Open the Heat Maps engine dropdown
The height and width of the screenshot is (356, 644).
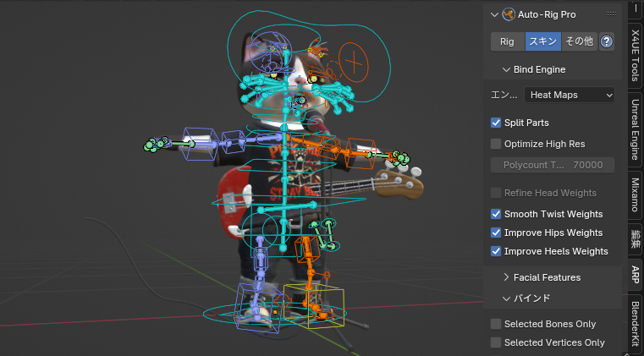coord(570,96)
